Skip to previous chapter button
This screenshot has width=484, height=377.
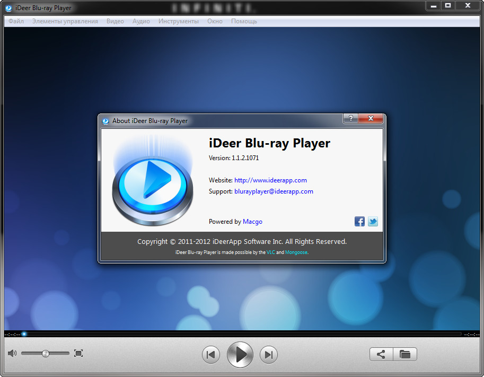coord(211,355)
